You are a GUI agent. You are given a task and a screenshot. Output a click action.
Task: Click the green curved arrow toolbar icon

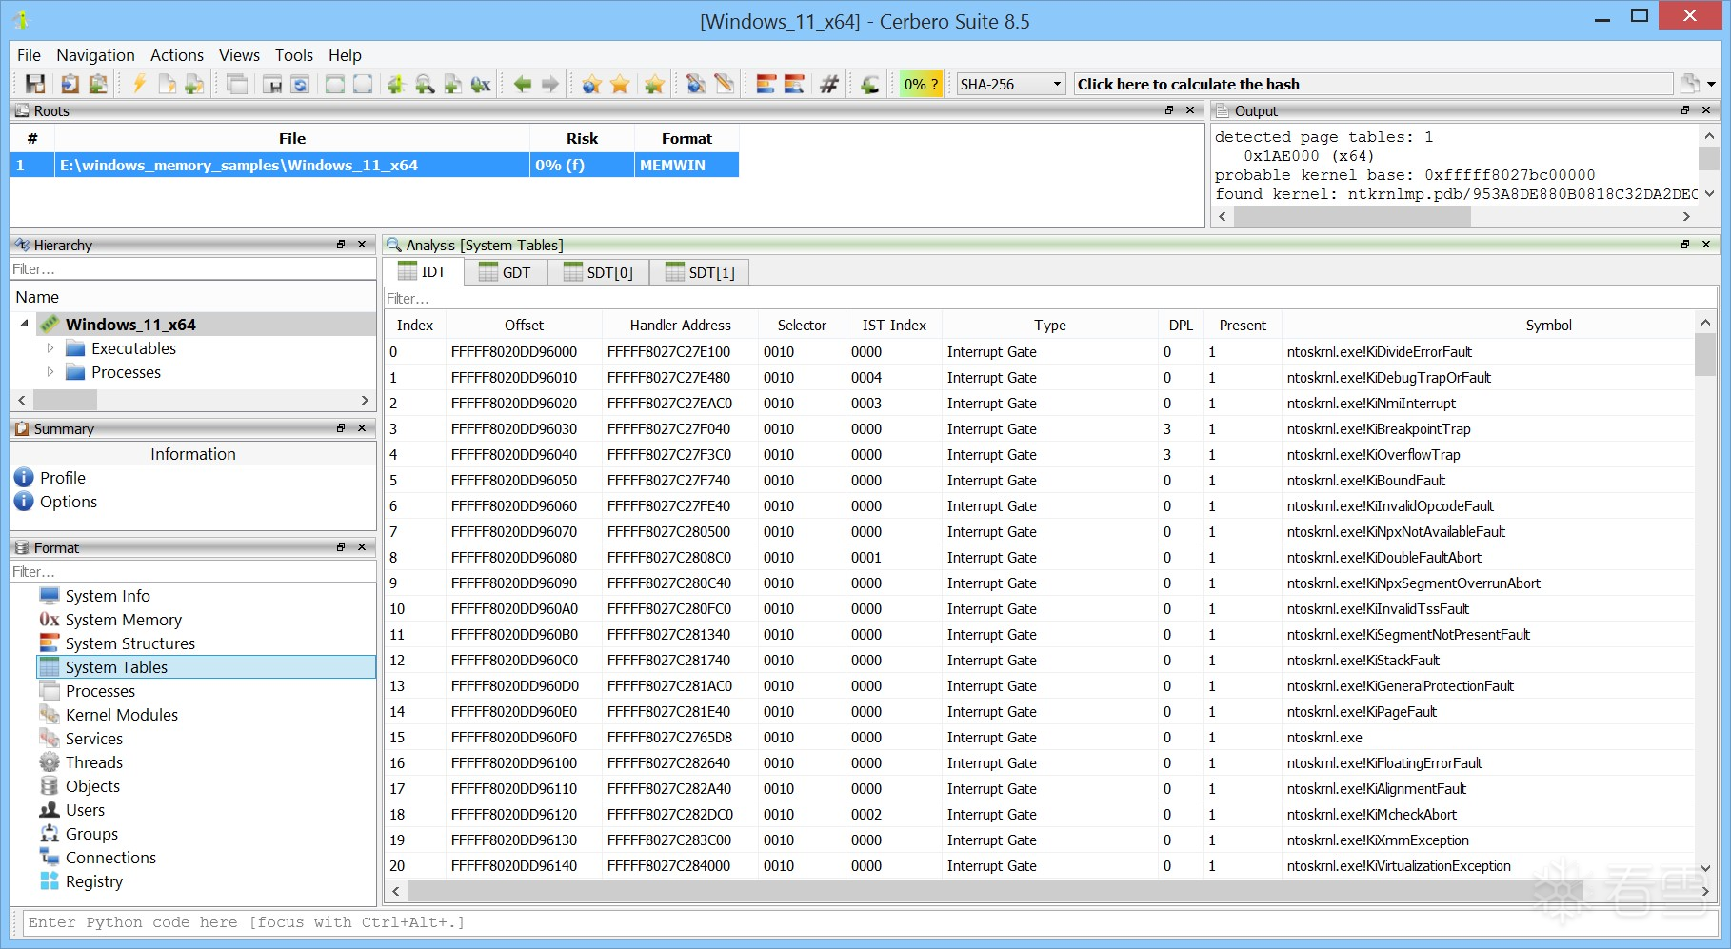pyautogui.click(x=869, y=84)
